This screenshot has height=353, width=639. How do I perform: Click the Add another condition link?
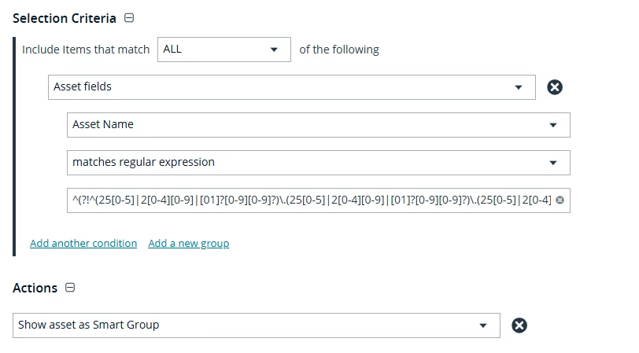pos(83,244)
